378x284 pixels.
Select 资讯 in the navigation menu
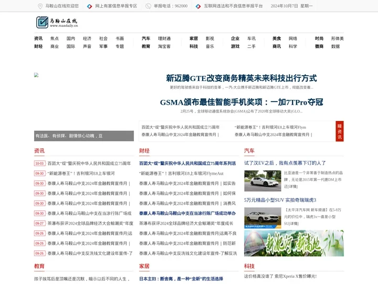(38, 38)
